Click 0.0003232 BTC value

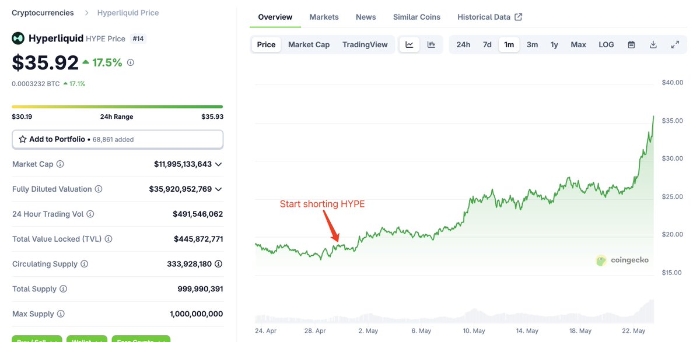tap(36, 84)
